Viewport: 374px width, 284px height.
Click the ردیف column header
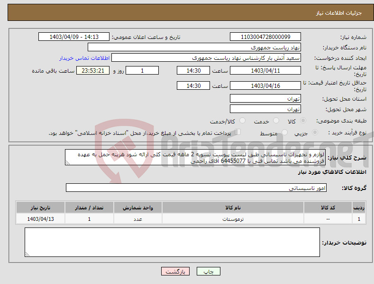[x=359, y=208]
